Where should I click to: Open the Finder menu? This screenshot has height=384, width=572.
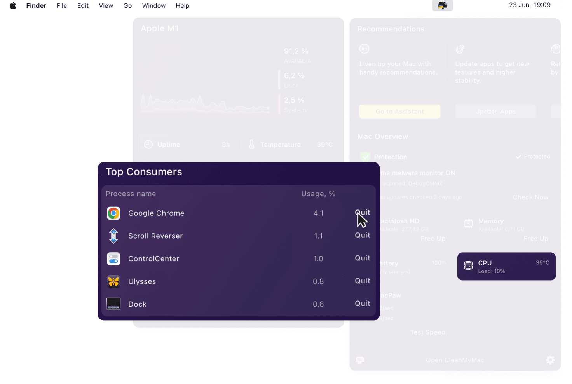click(x=36, y=5)
